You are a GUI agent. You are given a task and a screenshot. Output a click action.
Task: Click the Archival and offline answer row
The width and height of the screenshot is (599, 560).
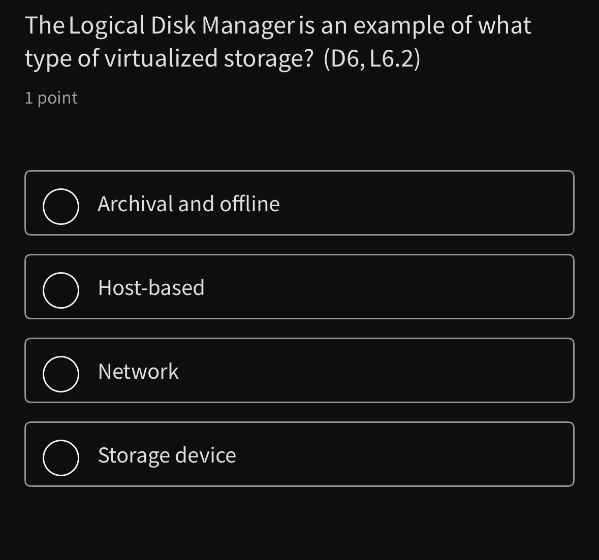coord(299,203)
